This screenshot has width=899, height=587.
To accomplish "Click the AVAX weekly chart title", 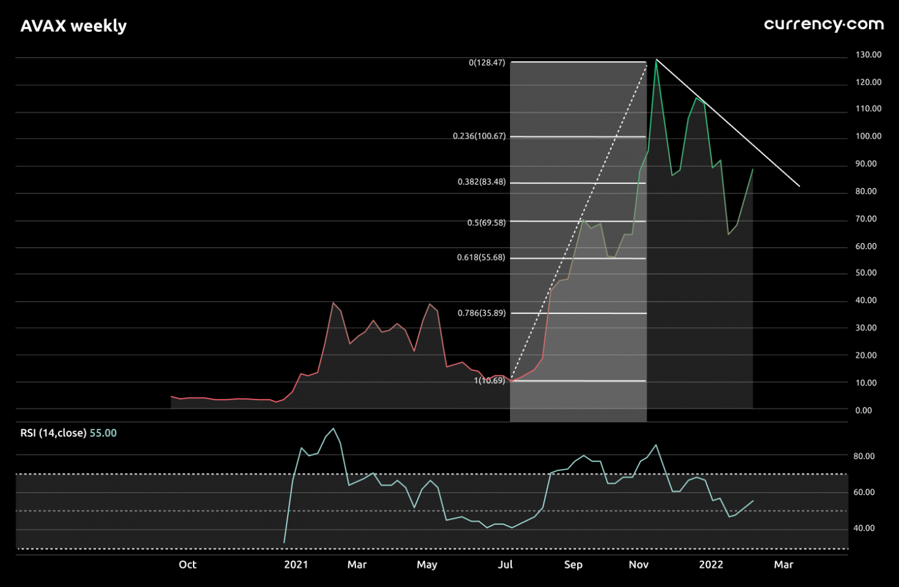I will pos(73,26).
